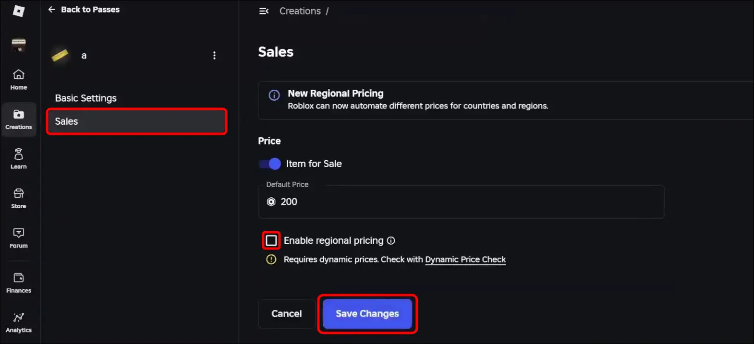
Task: Open the info icon next to regional pricing
Action: (x=391, y=240)
